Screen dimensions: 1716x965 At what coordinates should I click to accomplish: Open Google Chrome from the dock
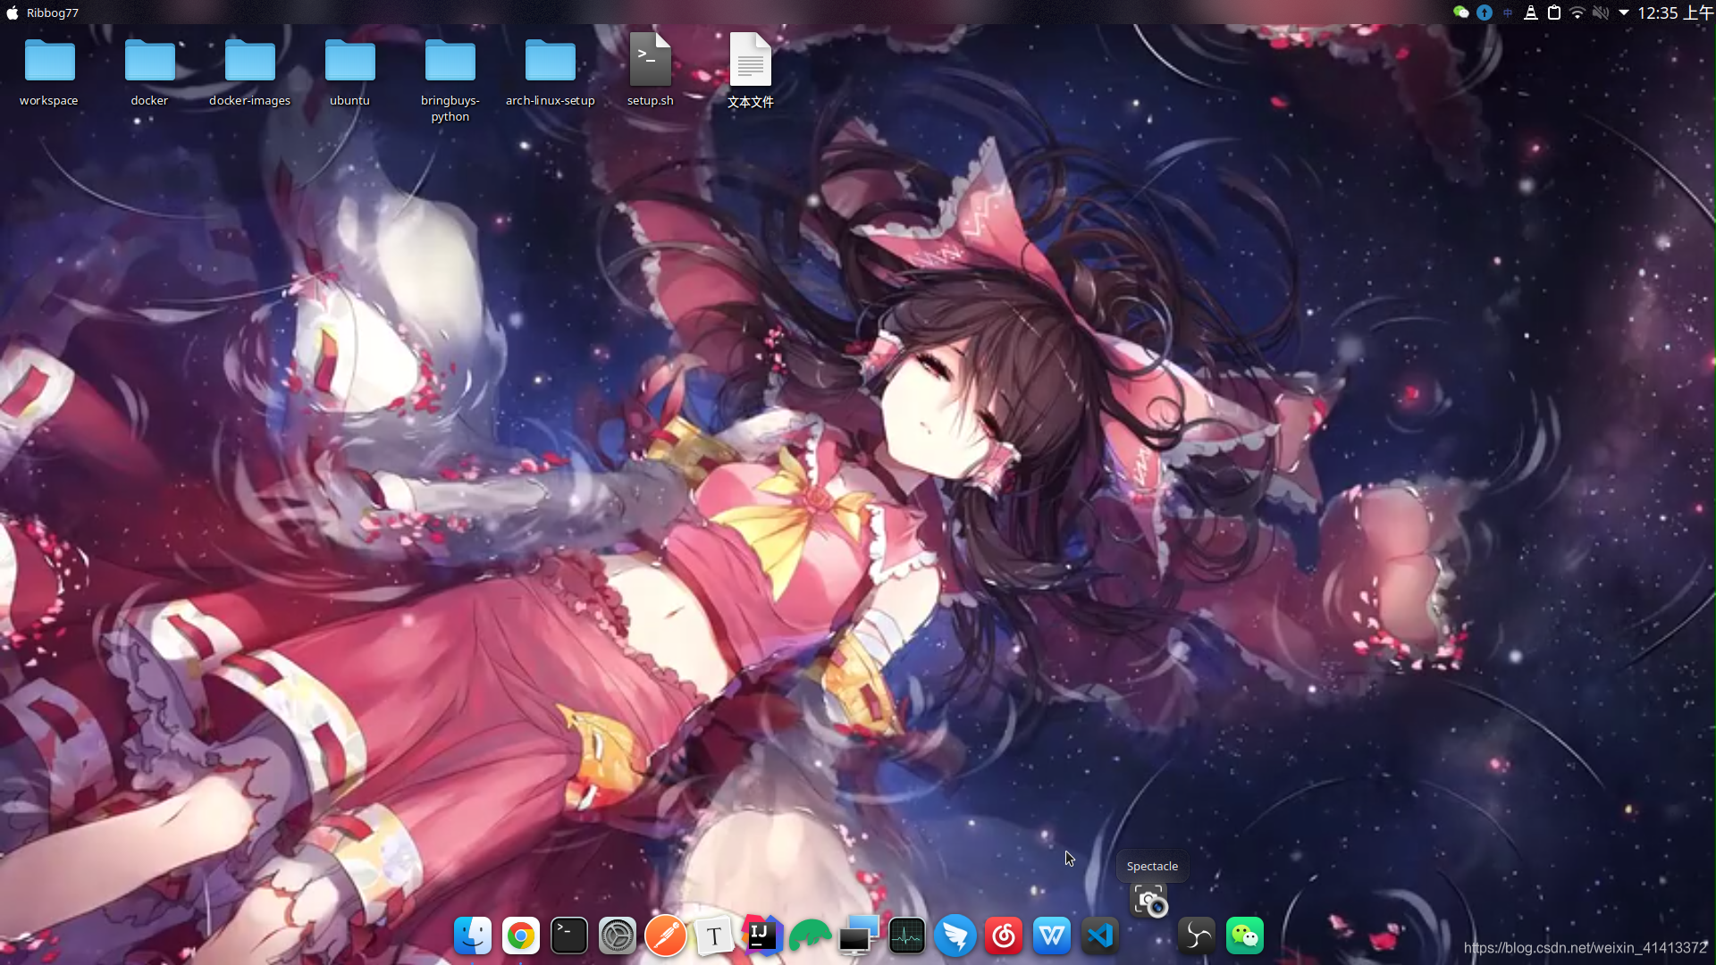point(520,936)
